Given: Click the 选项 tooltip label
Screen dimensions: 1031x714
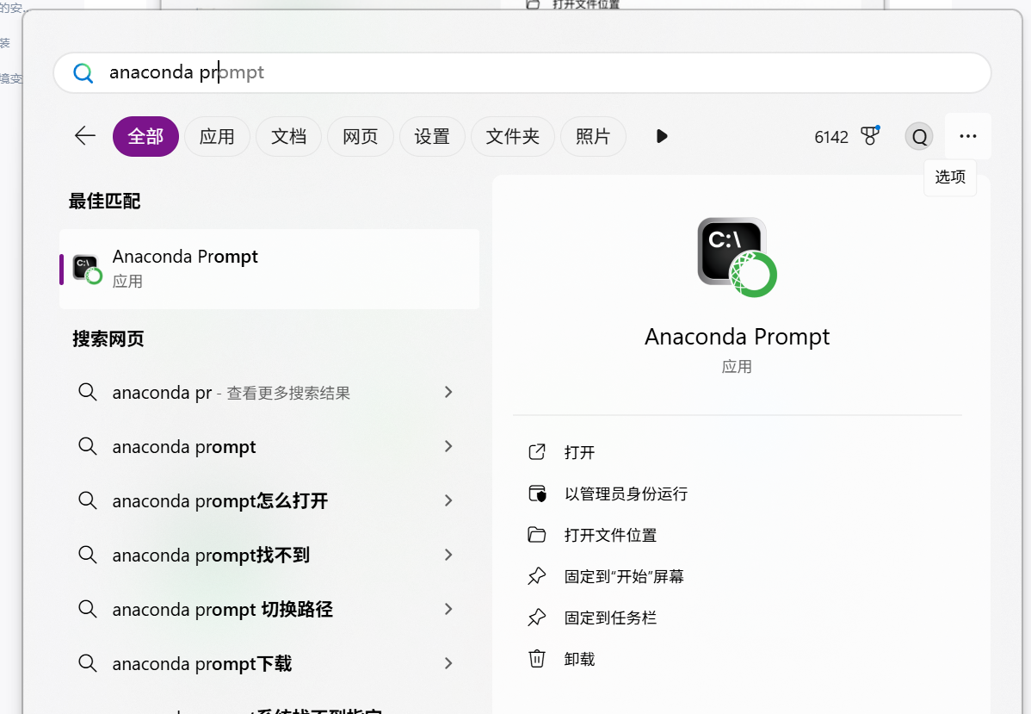Looking at the screenshot, I should 949,177.
